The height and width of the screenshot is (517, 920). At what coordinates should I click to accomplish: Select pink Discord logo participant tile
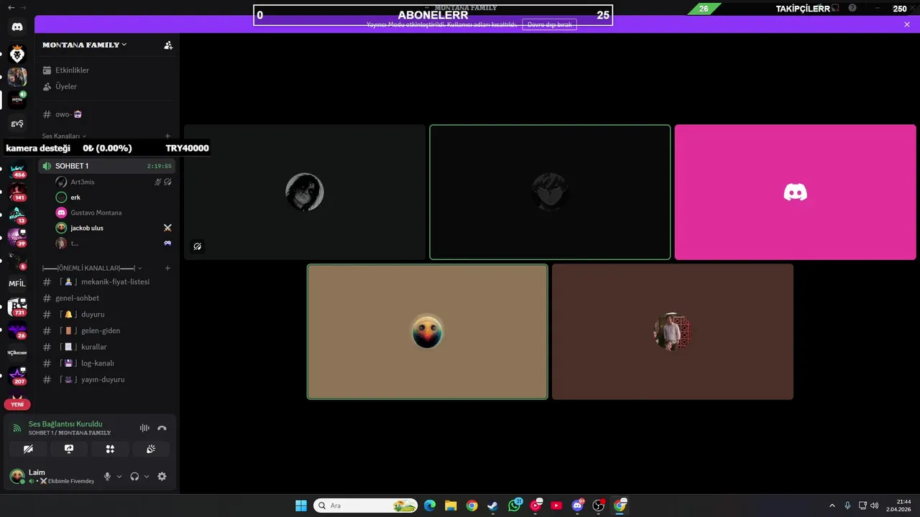795,192
